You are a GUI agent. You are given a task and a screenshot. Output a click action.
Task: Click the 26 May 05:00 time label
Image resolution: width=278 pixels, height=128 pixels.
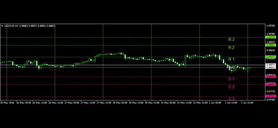pyautogui.click(x=23, y=103)
